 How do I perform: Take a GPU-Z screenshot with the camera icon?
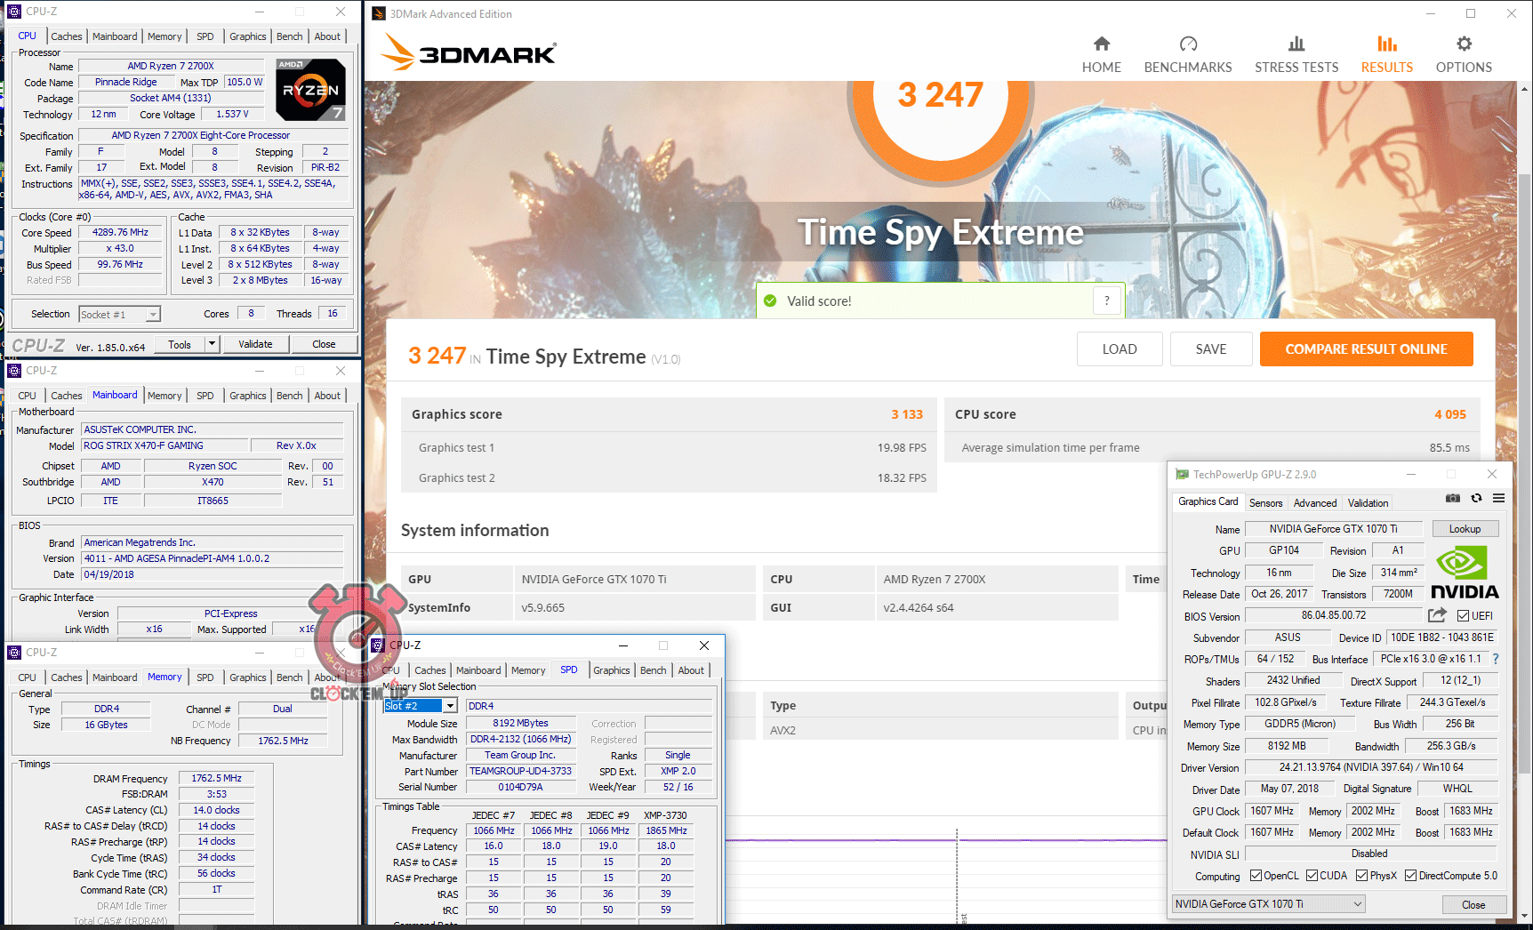click(x=1452, y=499)
